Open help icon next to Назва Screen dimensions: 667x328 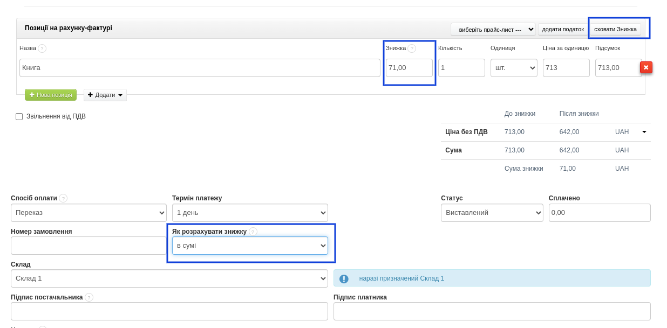[42, 48]
